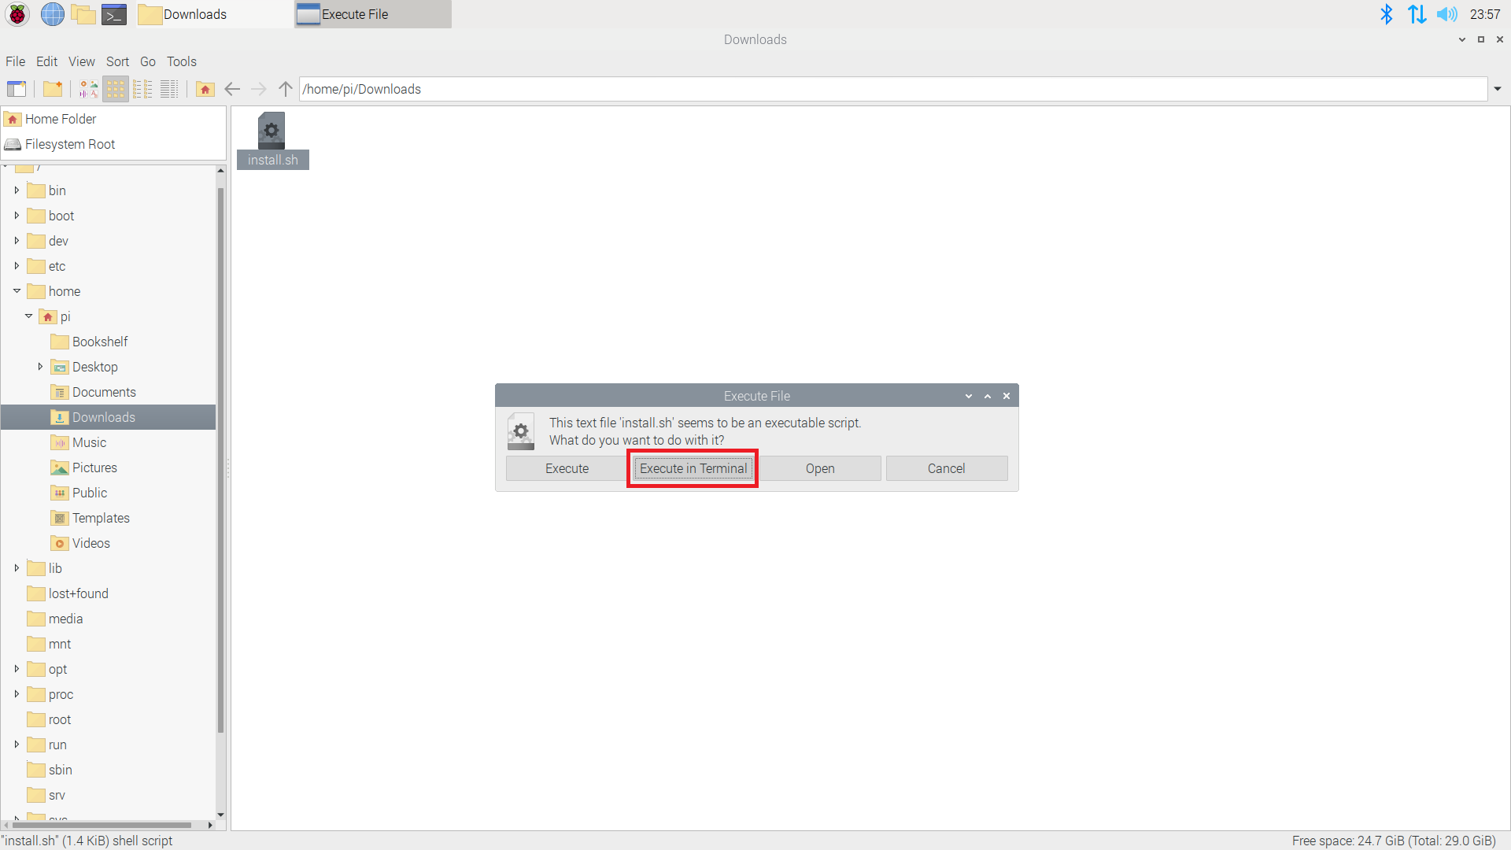This screenshot has height=850, width=1511.
Task: Switch to compact list view
Action: coord(142,89)
